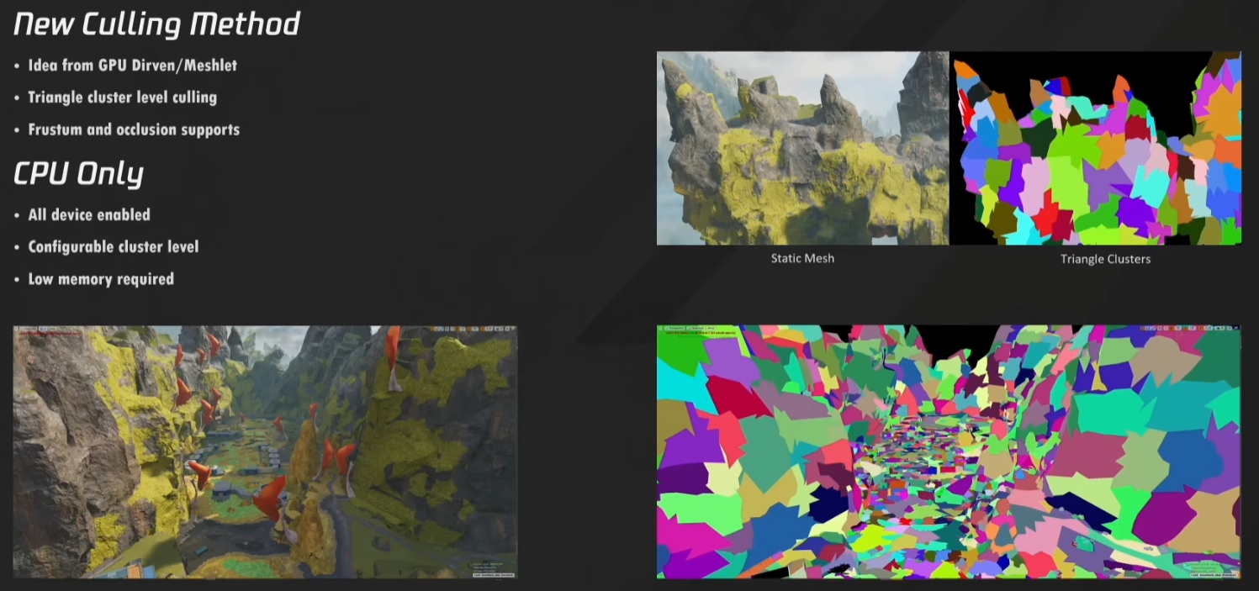Open Show menu in right cluster viewport
The height and width of the screenshot is (591, 1259).
pyautogui.click(x=711, y=329)
